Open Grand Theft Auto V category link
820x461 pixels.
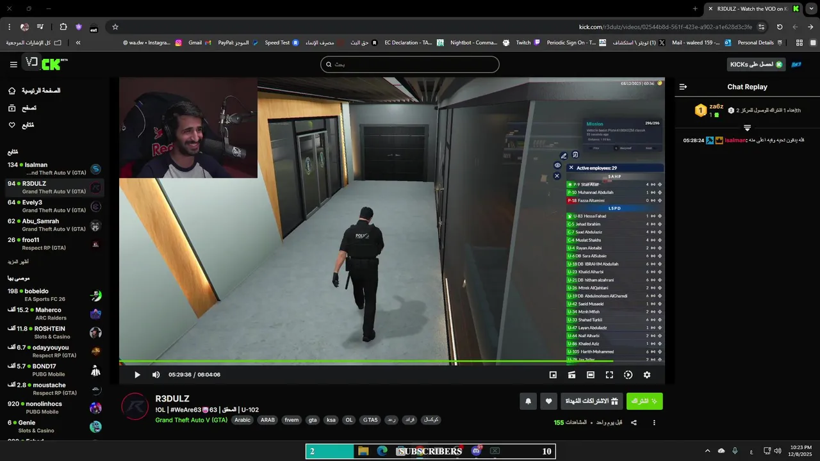(x=191, y=420)
